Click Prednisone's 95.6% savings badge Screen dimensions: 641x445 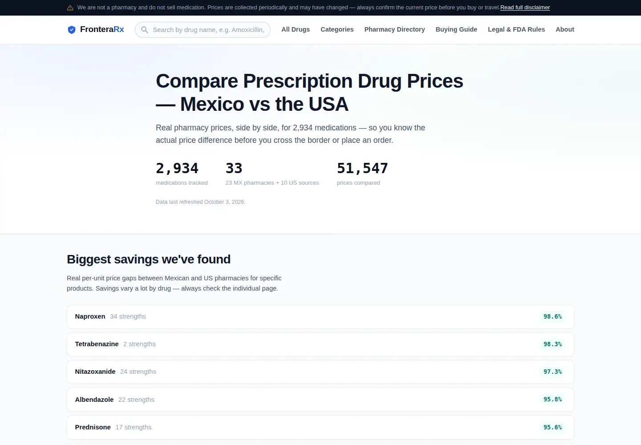(552, 427)
